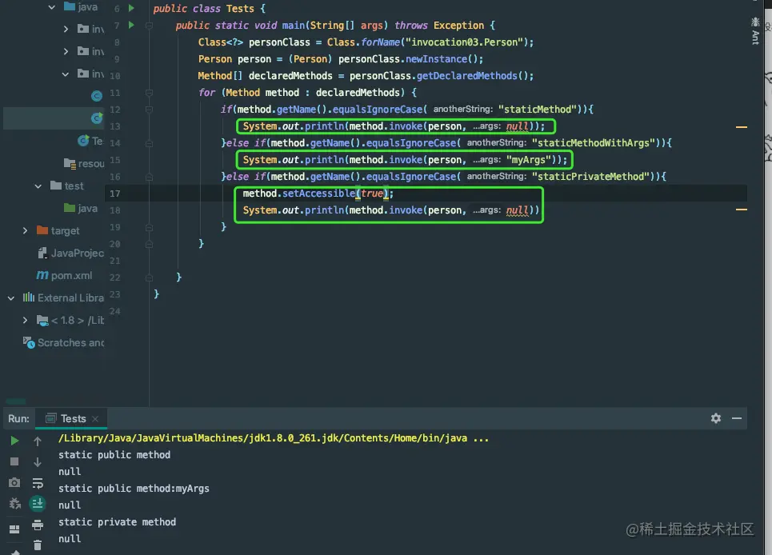Select java folder under test
This screenshot has width=772, height=555.
coord(81,208)
